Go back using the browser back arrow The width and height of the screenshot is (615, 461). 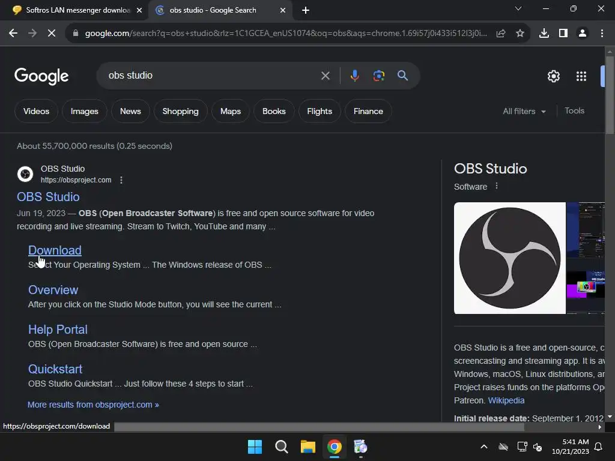(13, 34)
